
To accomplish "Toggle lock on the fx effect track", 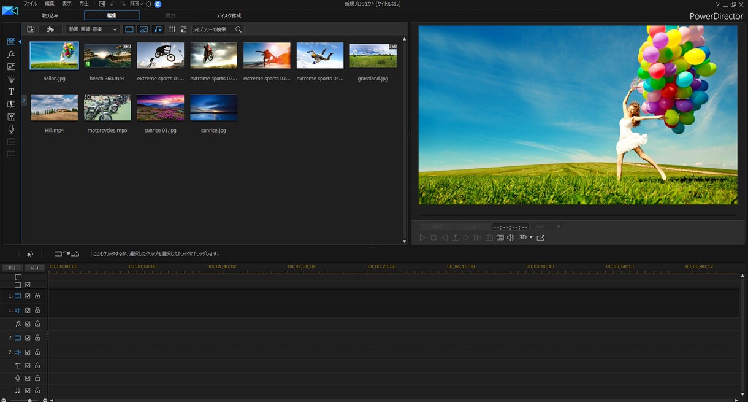I will (x=37, y=323).
